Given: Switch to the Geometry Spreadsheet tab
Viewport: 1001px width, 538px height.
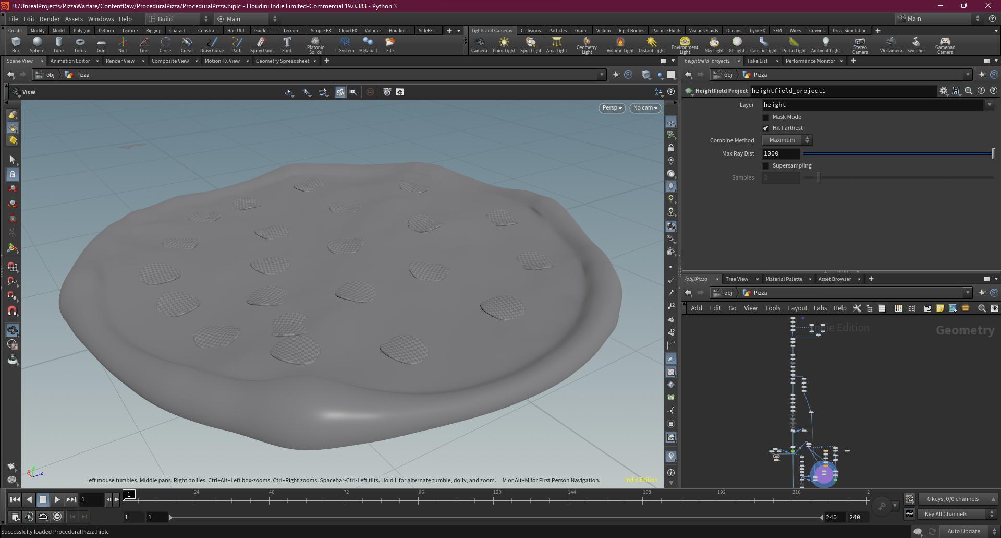Looking at the screenshot, I should click(x=282, y=61).
